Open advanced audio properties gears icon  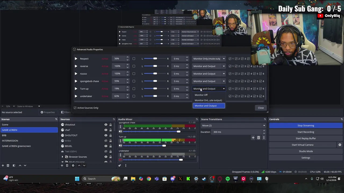(120, 166)
